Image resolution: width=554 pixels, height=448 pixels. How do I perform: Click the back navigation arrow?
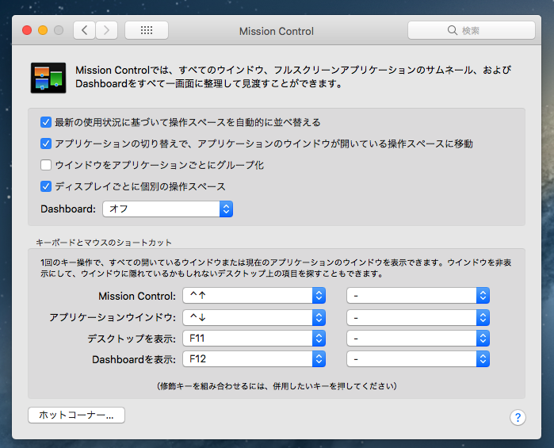85,30
